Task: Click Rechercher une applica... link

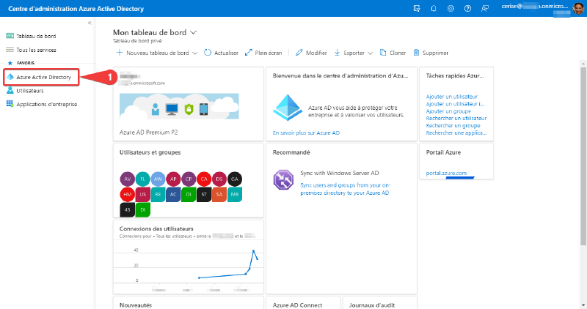Action: click(x=456, y=133)
